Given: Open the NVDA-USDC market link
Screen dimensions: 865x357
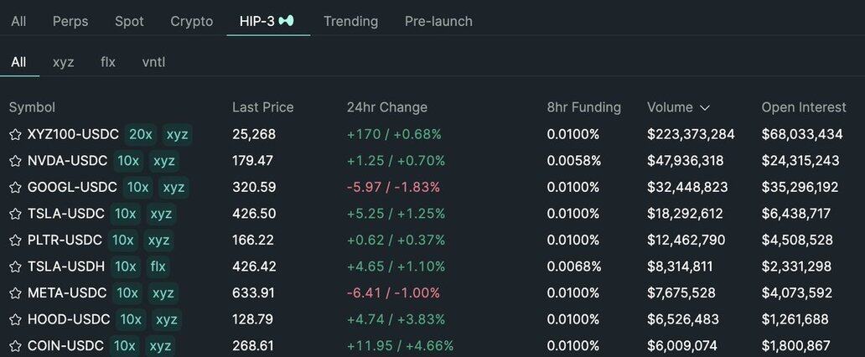Looking at the screenshot, I should pos(67,161).
